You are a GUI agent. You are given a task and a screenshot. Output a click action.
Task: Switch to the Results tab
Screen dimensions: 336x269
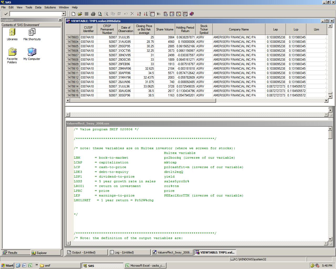coord(15,253)
